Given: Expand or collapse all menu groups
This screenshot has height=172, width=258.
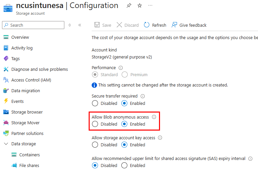Looking at the screenshot, I should pos(70,25).
